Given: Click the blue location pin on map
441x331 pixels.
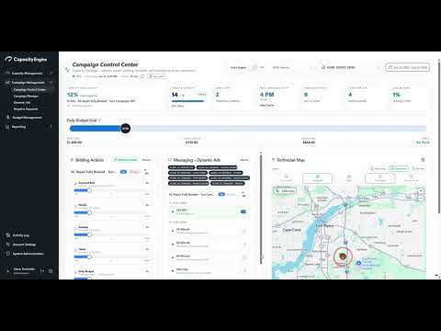Looking at the screenshot, I should [x=358, y=263].
